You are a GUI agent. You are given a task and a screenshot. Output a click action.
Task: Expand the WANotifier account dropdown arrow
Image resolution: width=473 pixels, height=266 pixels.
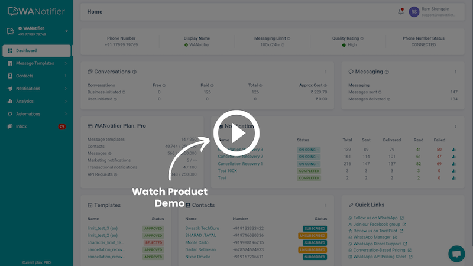pyautogui.click(x=67, y=31)
